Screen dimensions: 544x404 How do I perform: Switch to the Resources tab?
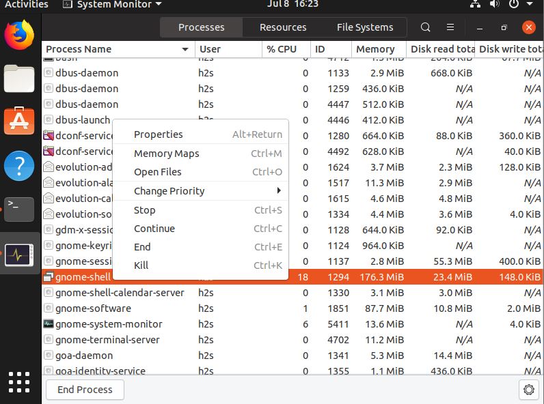click(x=283, y=27)
